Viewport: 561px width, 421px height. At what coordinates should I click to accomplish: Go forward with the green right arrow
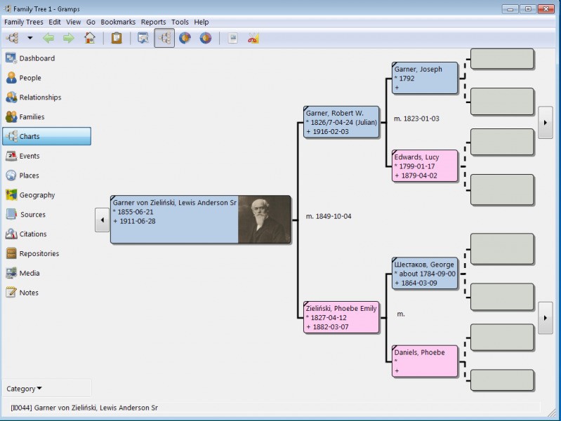click(68, 38)
